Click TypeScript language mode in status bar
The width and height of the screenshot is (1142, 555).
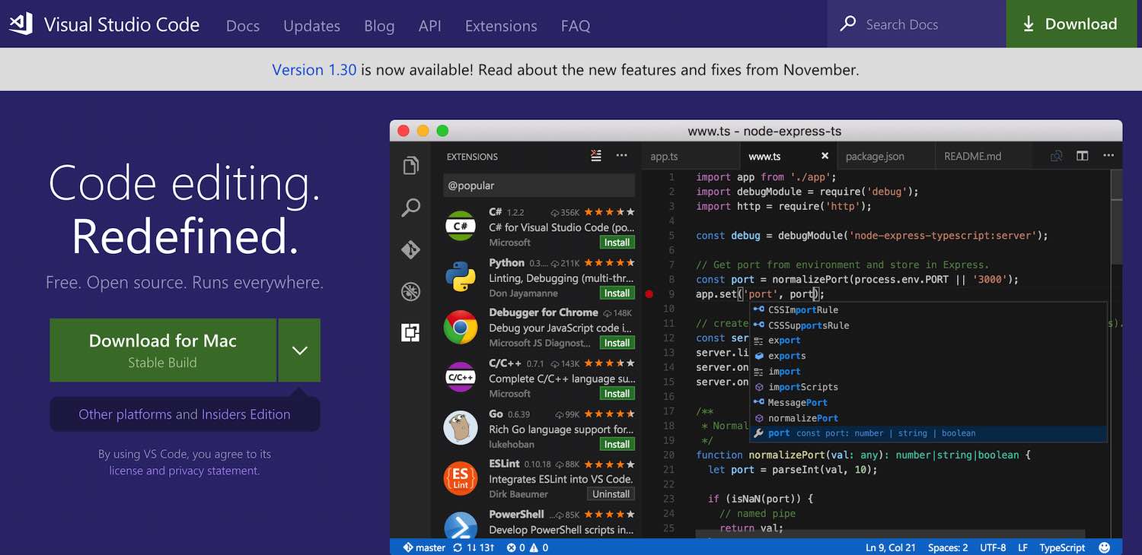(1062, 547)
